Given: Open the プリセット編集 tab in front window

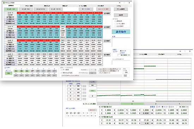Looking at the screenshot, I should 29,6.
